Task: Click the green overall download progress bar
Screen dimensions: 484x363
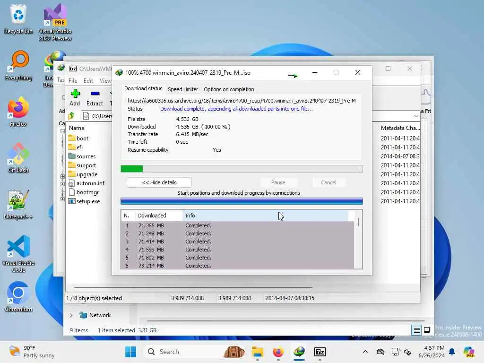Action: 242,169
